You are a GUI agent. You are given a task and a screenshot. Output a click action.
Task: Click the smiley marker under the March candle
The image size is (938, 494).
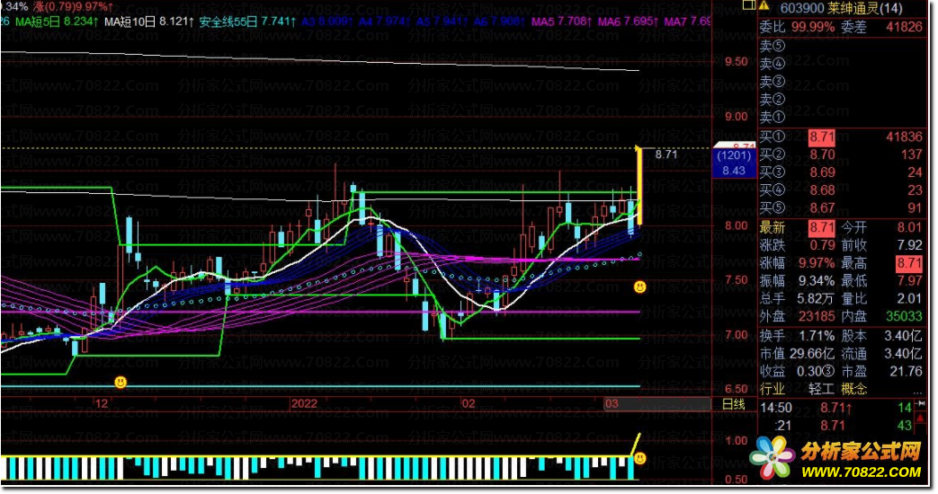coord(640,287)
